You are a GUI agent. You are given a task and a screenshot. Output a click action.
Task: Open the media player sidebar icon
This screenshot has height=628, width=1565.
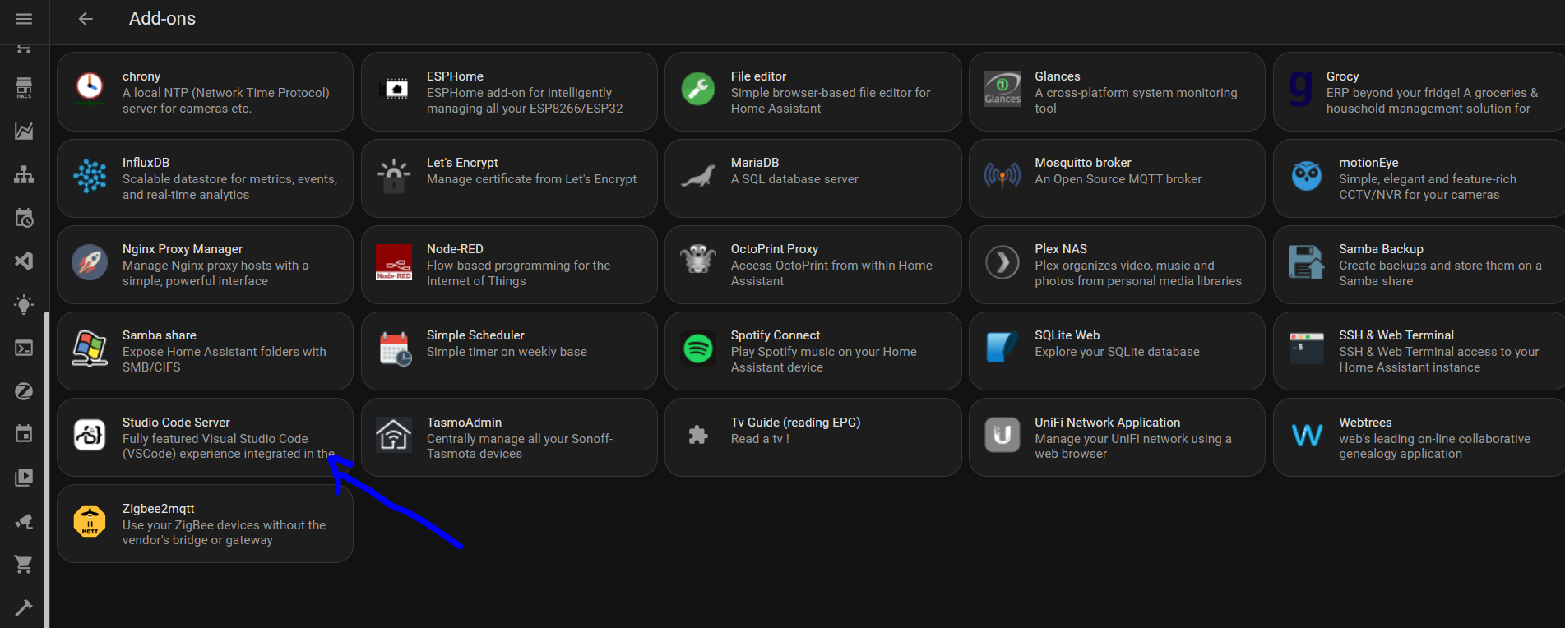pyautogui.click(x=24, y=478)
